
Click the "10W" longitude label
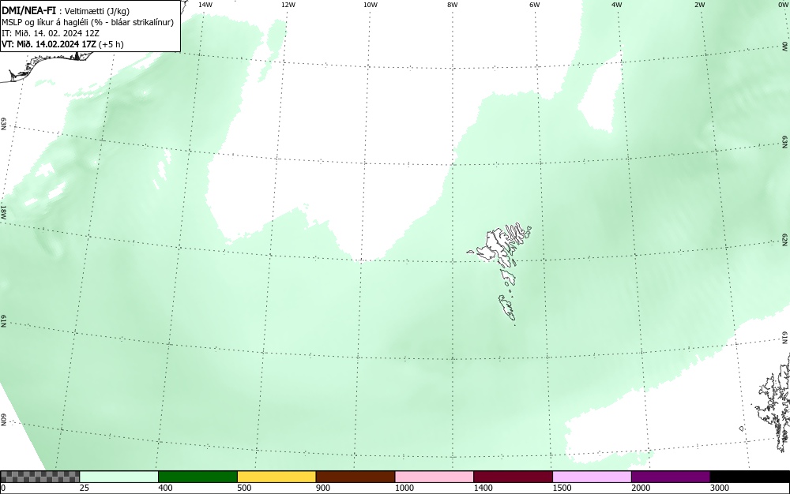(x=371, y=5)
